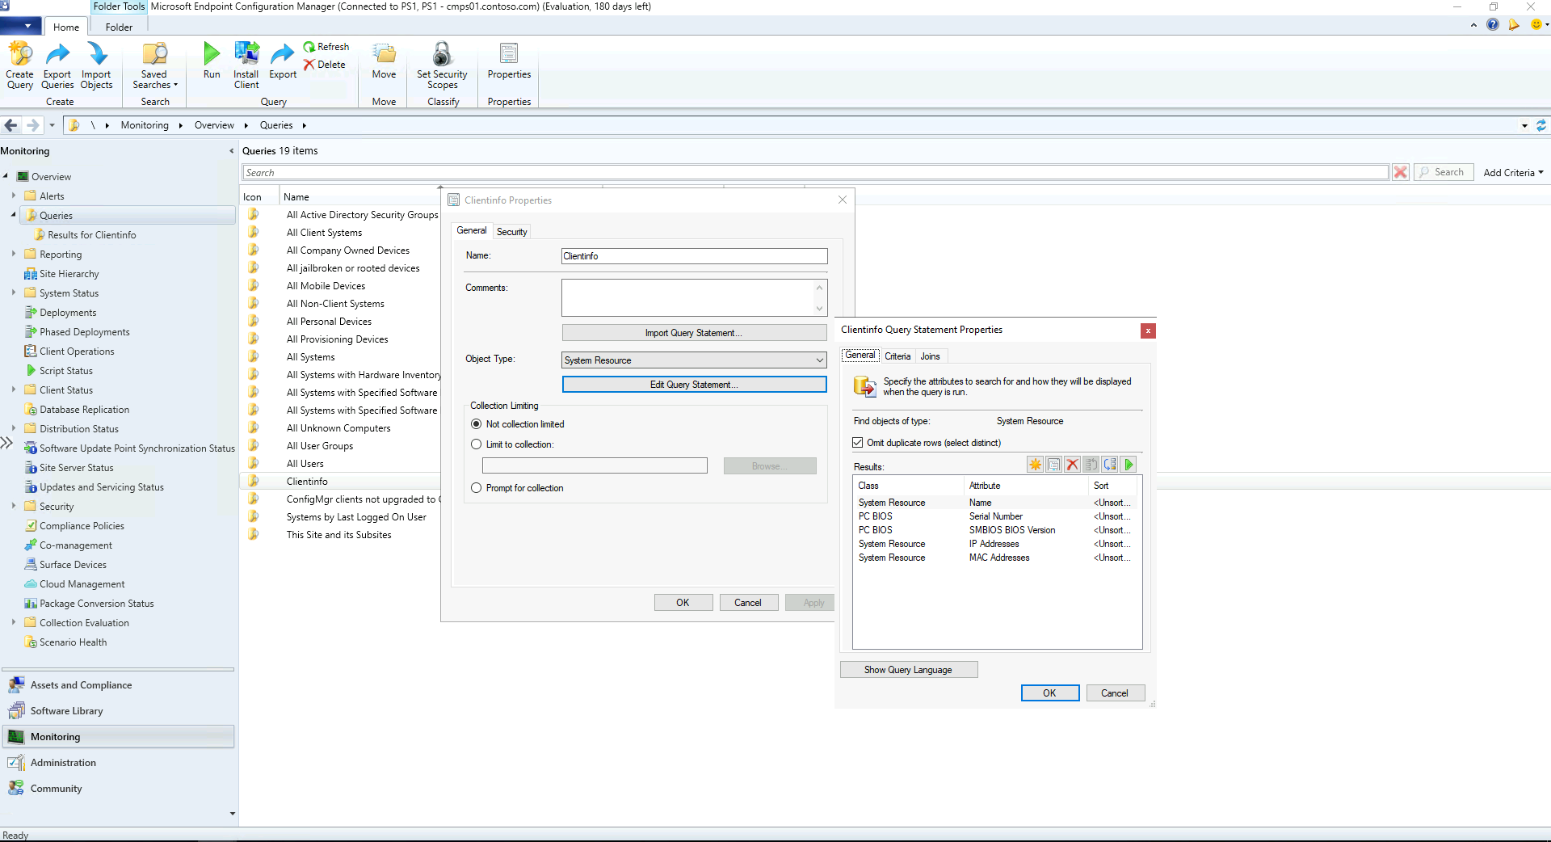Open Import Objects in the ribbon
This screenshot has height=842, width=1551.
tap(96, 65)
